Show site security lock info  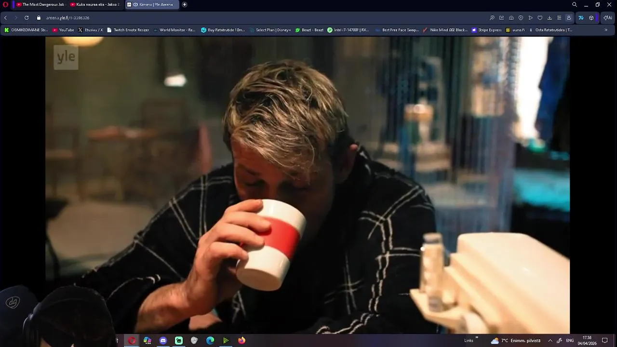pos(39,18)
